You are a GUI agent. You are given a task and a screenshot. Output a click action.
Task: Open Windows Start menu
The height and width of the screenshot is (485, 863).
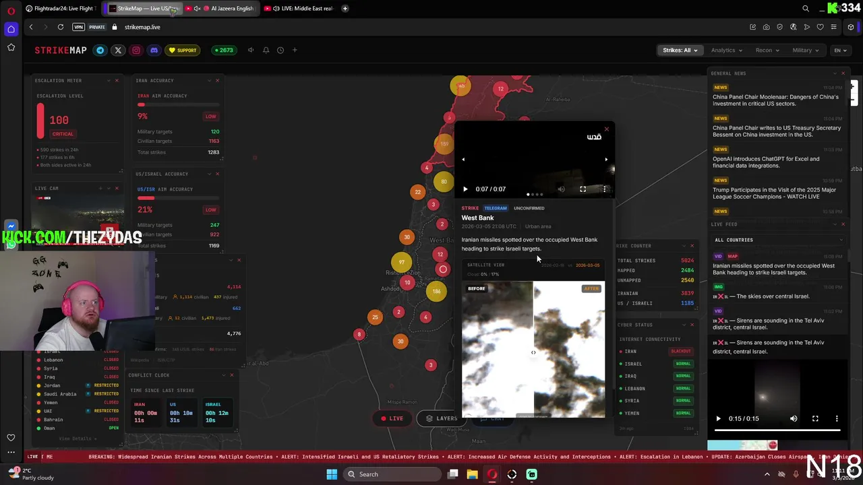(x=332, y=474)
